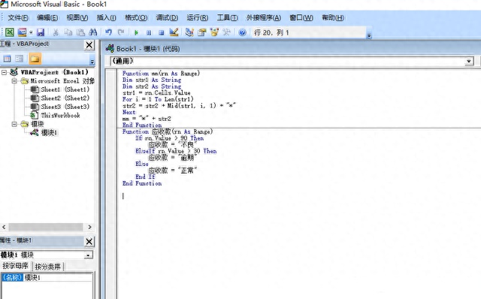
Task: Expand the standard toolbar options arrow
Action: tap(369, 35)
